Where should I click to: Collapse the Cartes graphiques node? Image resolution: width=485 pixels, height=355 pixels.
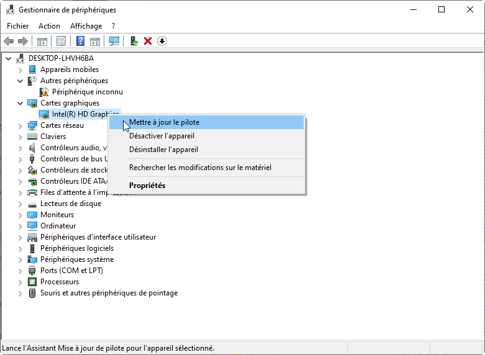coord(20,103)
